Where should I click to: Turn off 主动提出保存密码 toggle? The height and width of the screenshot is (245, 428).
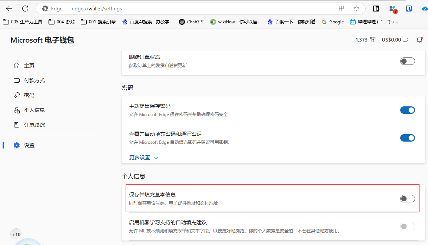tap(408, 110)
